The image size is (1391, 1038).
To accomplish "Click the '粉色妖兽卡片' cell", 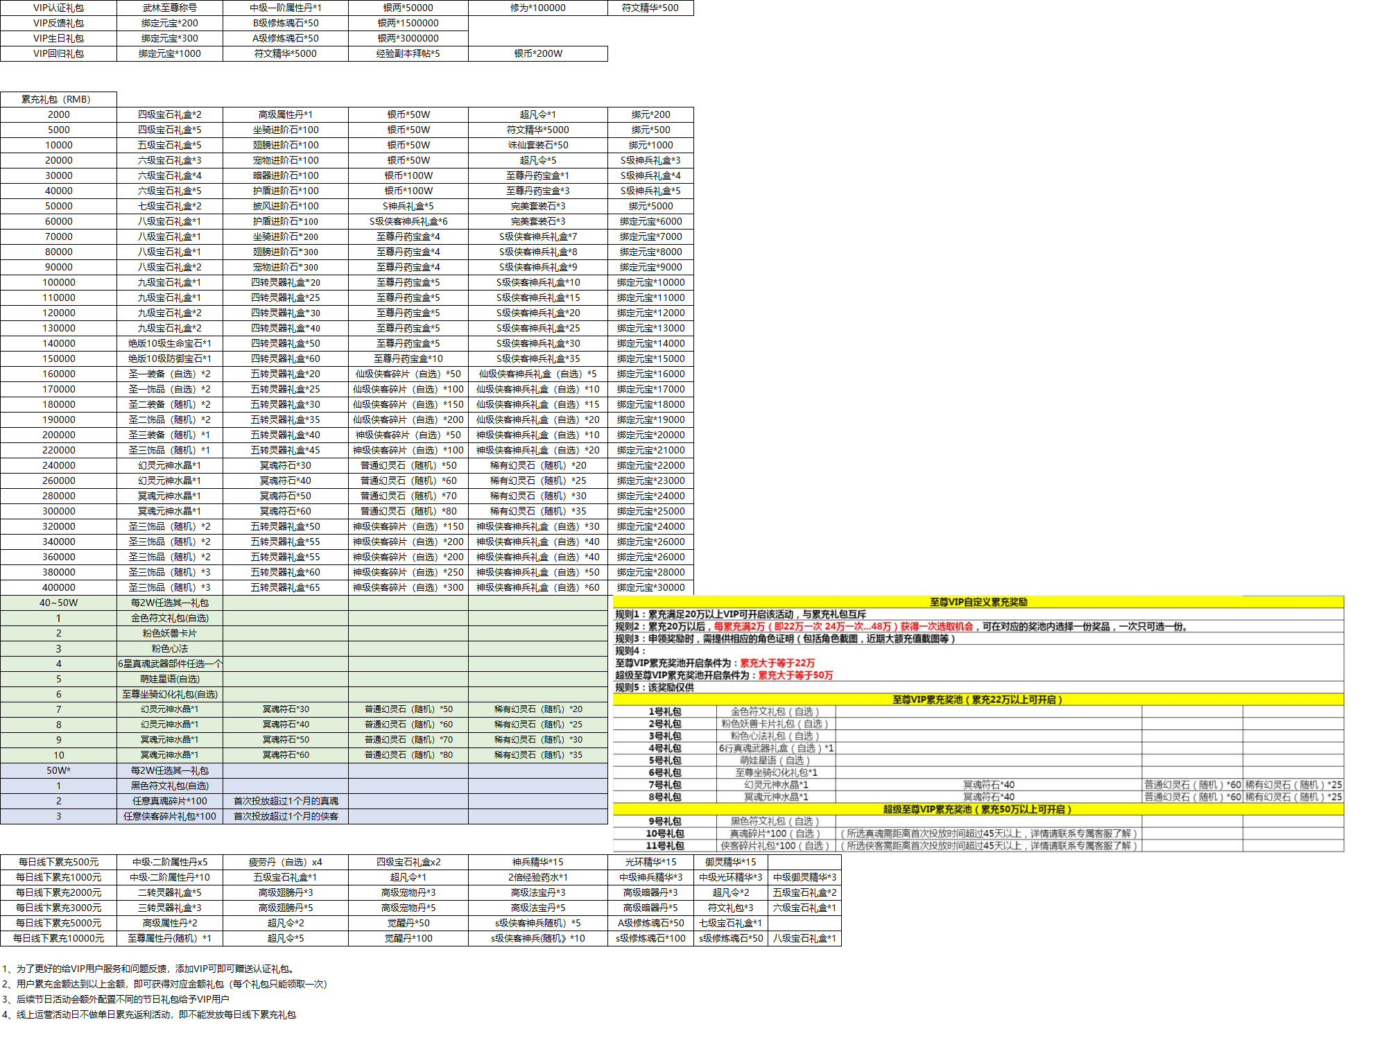I will (x=170, y=633).
